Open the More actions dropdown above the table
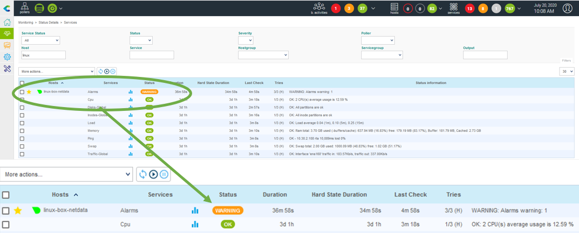The width and height of the screenshot is (579, 233). pyautogui.click(x=57, y=72)
